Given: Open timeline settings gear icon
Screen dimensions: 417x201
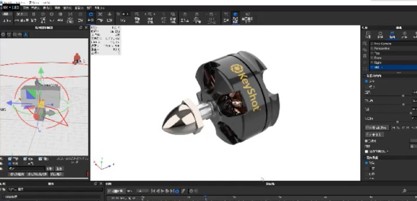Looking at the screenshot, I should [191, 191].
